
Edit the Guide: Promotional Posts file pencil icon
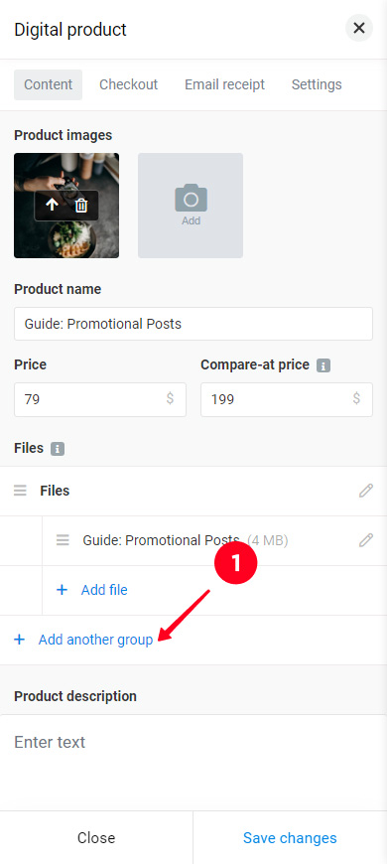pos(366,540)
